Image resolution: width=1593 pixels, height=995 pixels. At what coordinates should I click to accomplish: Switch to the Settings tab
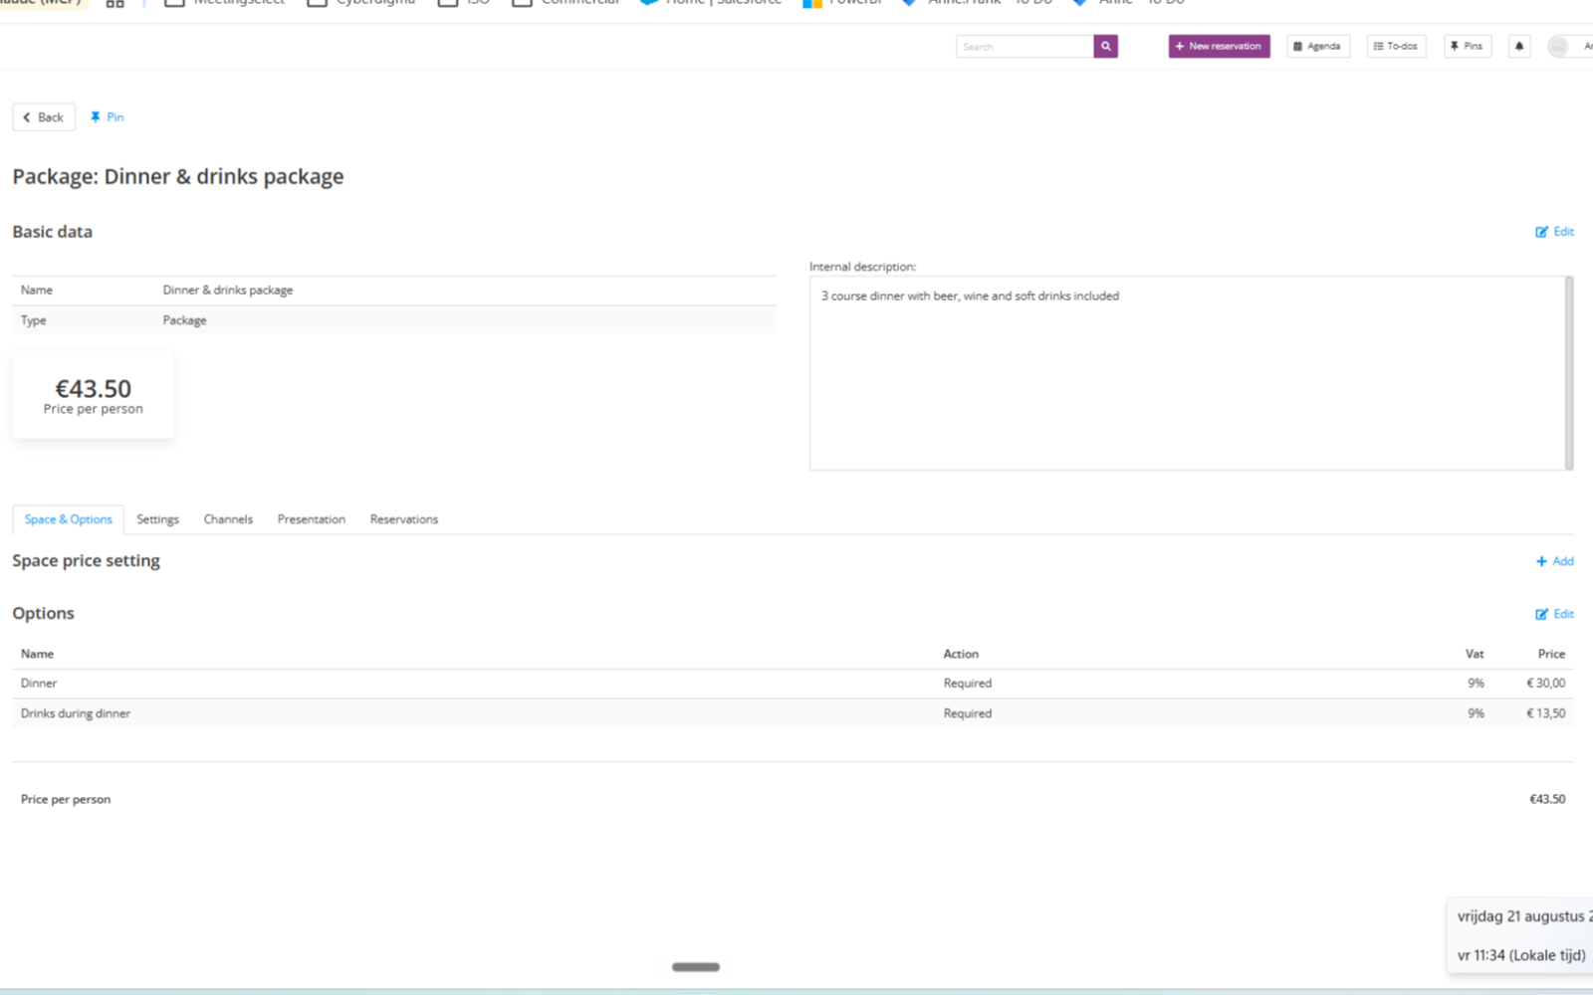point(157,519)
